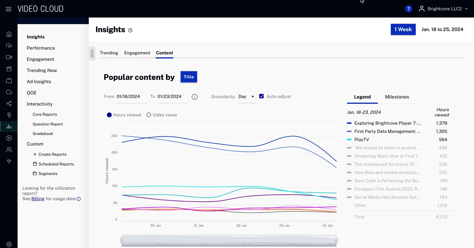
Task: Open the Social sharing icon
Action: click(9, 103)
